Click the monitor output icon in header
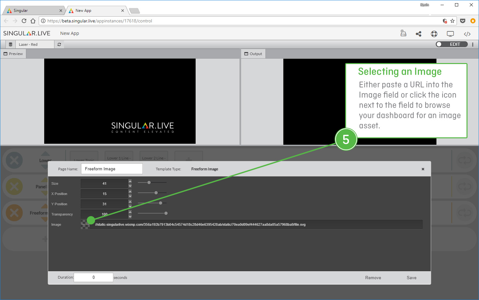The image size is (479, 300). [451, 34]
